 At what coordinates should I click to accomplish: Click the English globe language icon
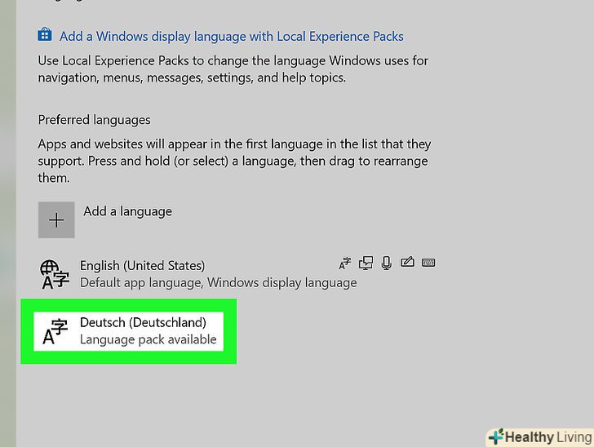[x=54, y=274]
